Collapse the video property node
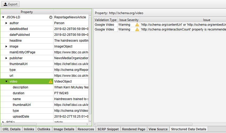This screenshot has width=226, height=133. tap(6, 81)
